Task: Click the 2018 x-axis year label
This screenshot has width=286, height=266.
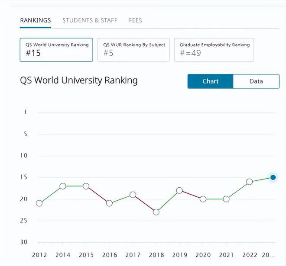Action: point(156,255)
